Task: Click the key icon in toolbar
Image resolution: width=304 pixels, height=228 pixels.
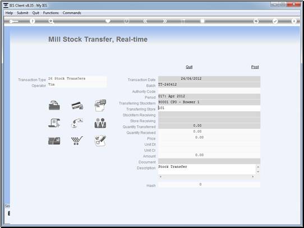Action: [13, 21]
